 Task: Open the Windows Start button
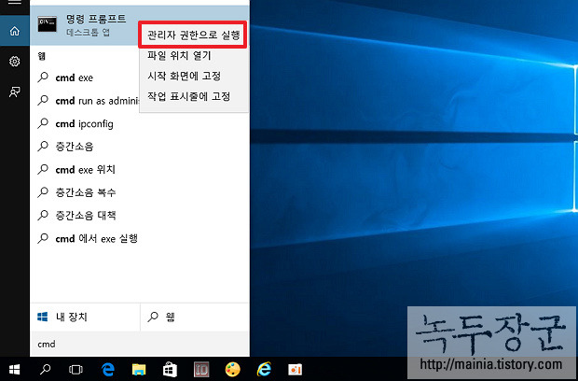coord(14,369)
